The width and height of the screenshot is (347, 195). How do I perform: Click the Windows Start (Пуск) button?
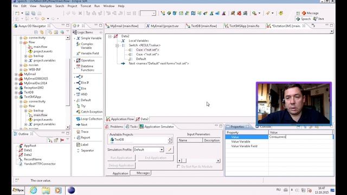[18, 190]
